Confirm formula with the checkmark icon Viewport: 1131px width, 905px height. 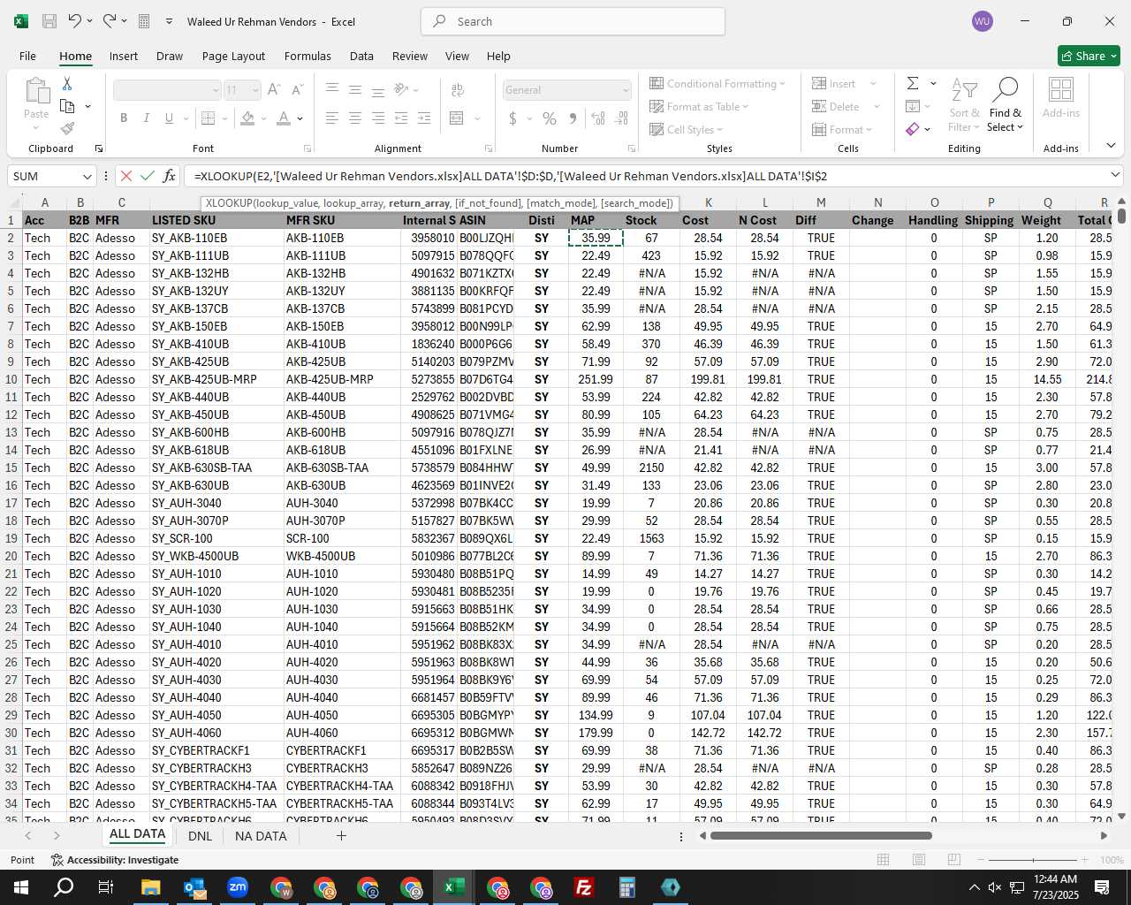click(148, 176)
